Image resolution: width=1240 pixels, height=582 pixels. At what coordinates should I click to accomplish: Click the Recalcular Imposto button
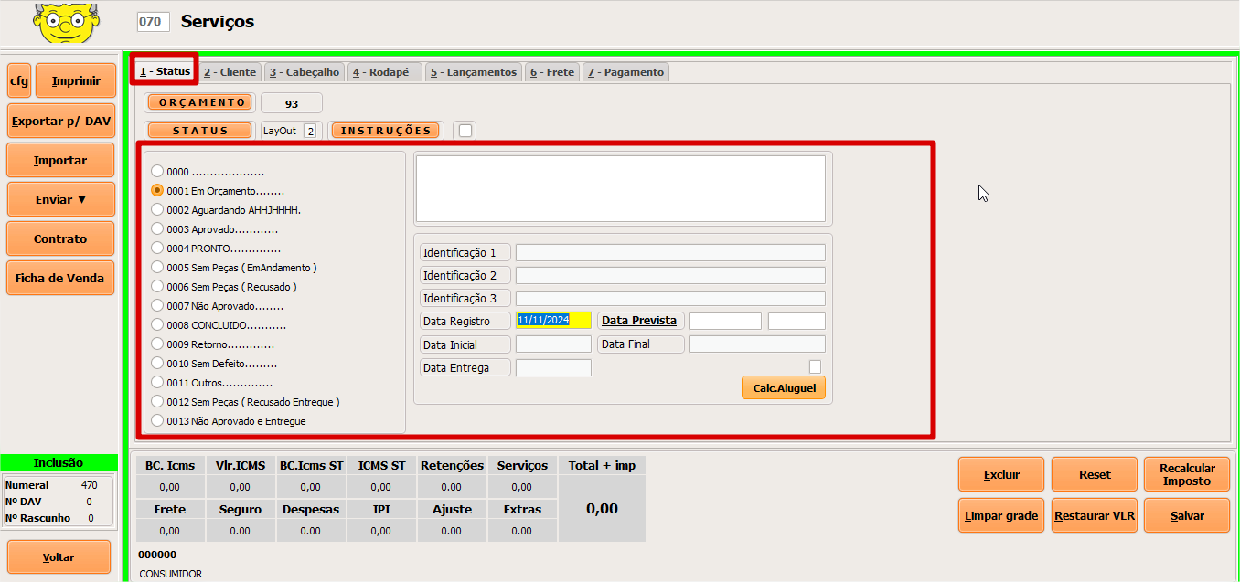coord(1187,474)
